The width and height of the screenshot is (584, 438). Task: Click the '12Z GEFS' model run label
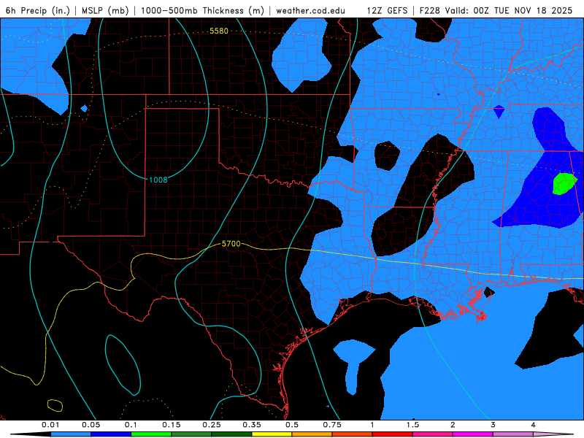click(387, 10)
